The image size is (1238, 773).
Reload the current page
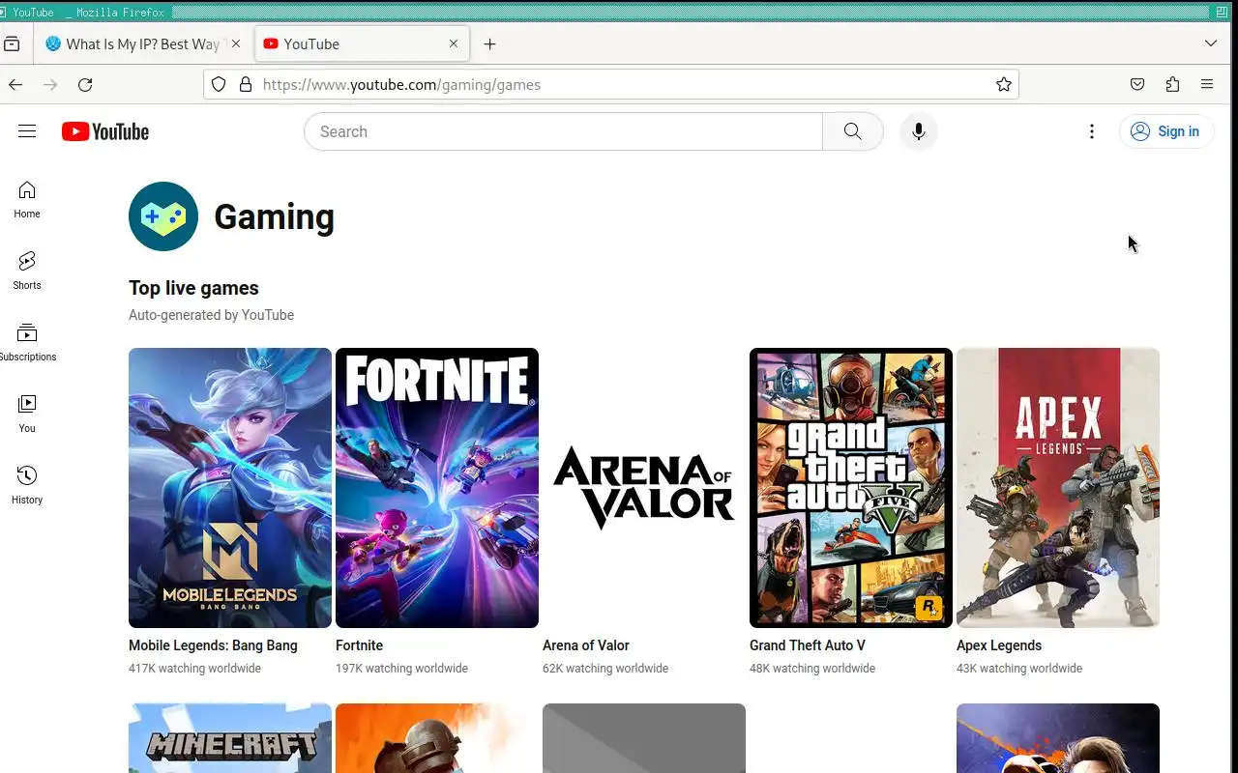coord(85,85)
